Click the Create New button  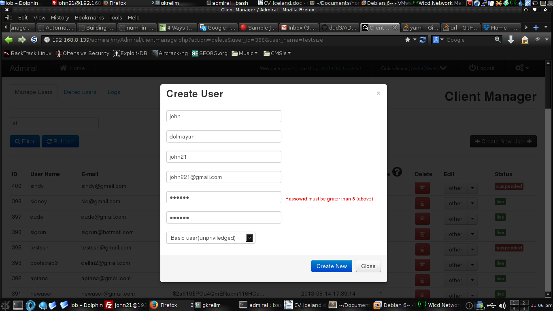332,266
